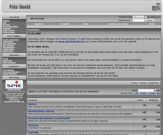Click the Berichten icon in Abstract row
Screen dimensions: 163x135
(159, 105)
